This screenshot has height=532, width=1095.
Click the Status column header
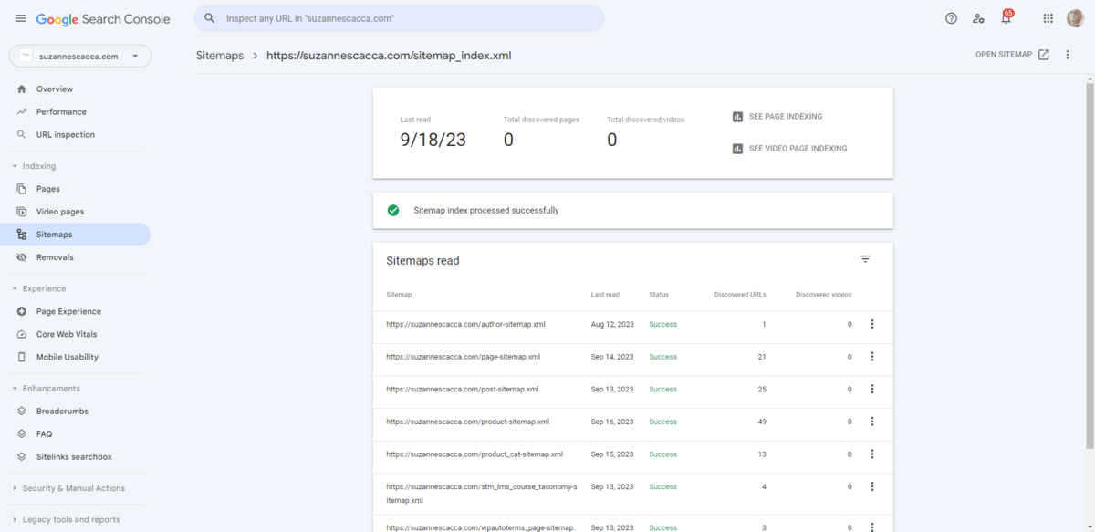point(659,295)
